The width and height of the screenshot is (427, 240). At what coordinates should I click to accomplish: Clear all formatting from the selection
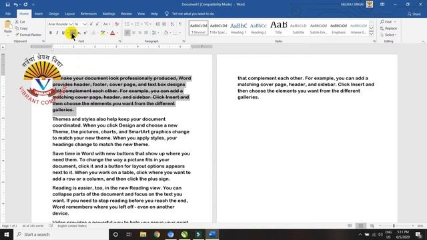click(x=117, y=24)
